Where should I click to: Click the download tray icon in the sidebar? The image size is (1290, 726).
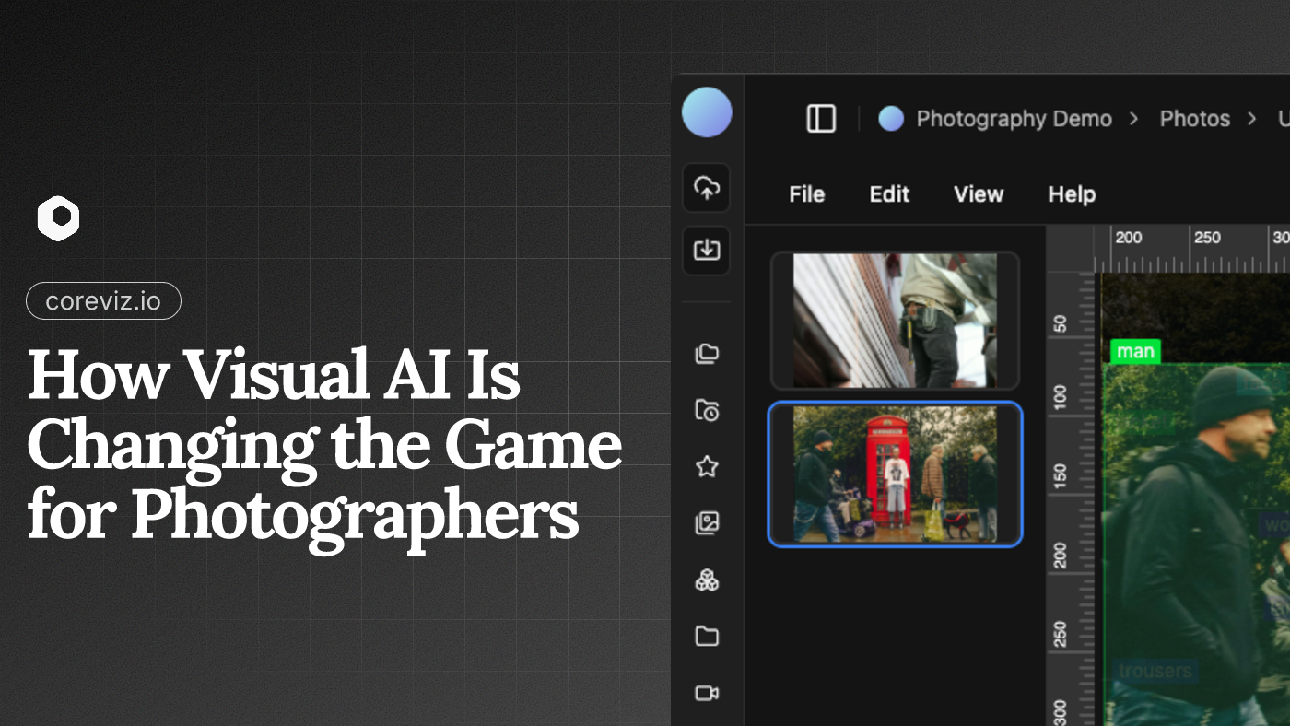[x=707, y=250]
